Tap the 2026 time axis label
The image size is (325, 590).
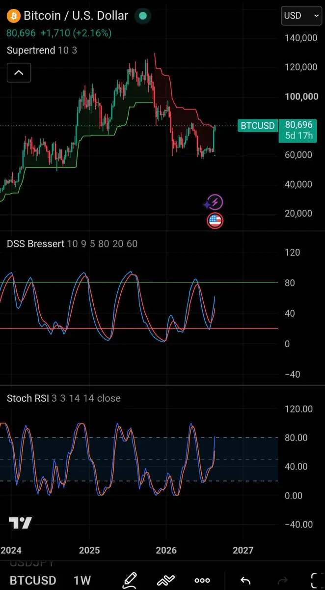(167, 550)
